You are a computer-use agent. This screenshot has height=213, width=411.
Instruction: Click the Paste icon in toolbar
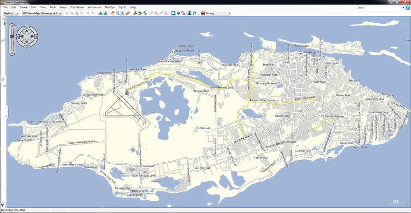[x=76, y=13]
